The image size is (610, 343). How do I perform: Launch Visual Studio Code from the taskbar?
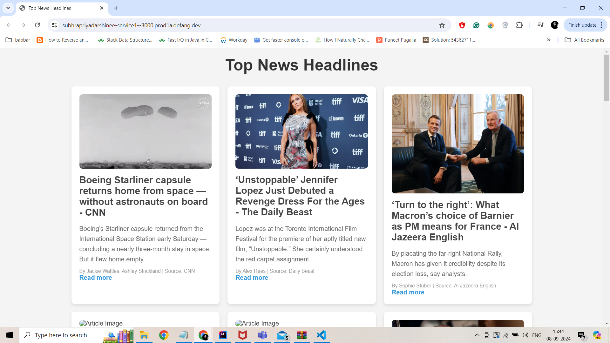point(322,335)
